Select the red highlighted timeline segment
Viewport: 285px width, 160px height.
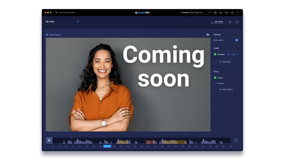150,142
